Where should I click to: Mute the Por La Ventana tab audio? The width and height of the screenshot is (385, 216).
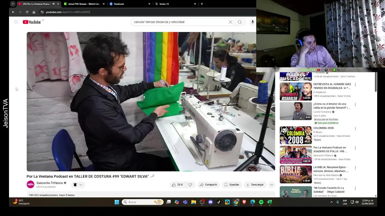pyautogui.click(x=54, y=4)
